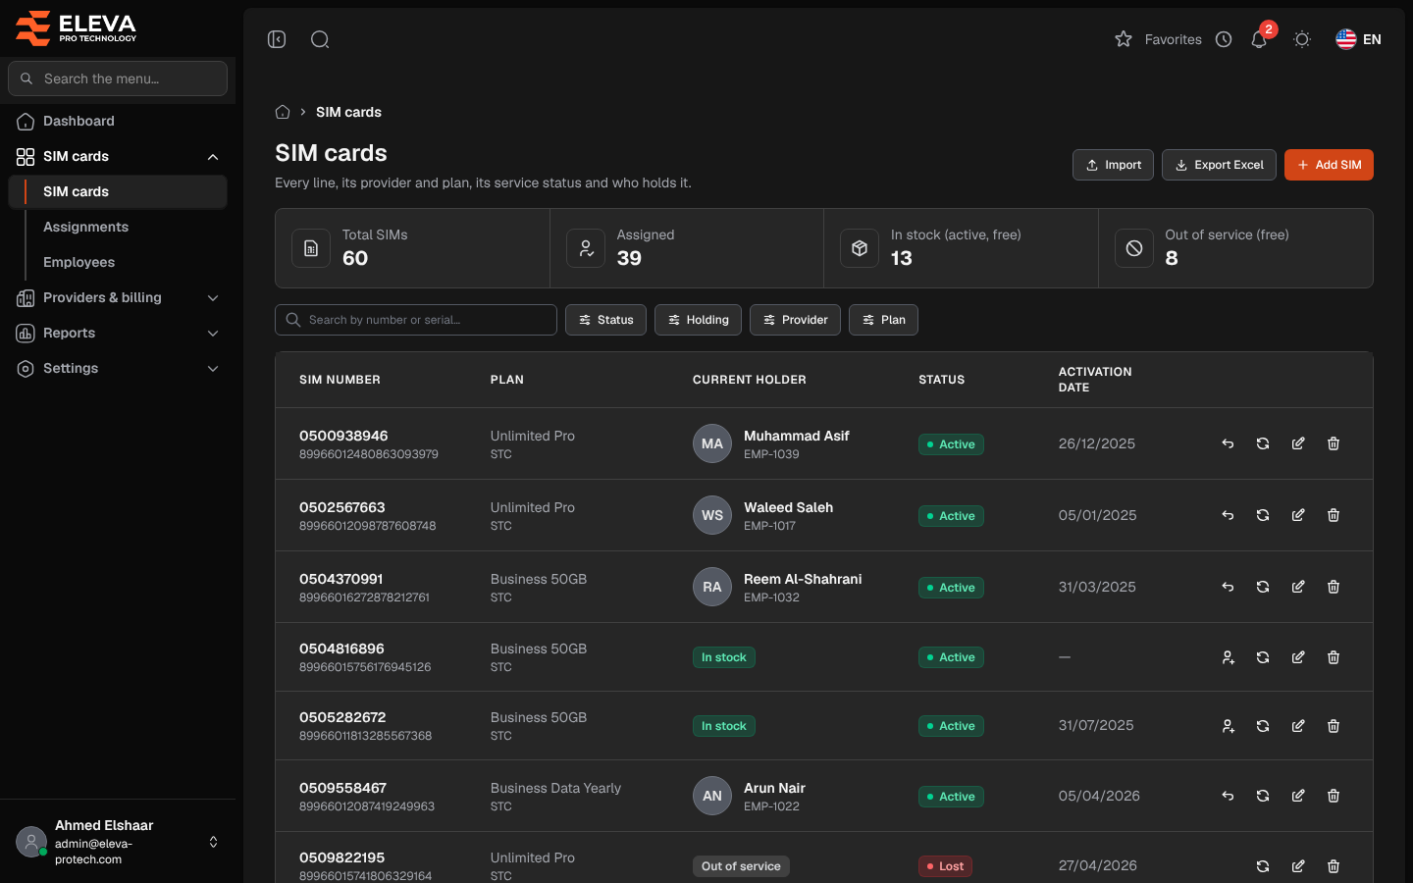Edit the SIM 0504370991 row
The image size is (1413, 883).
(1298, 587)
